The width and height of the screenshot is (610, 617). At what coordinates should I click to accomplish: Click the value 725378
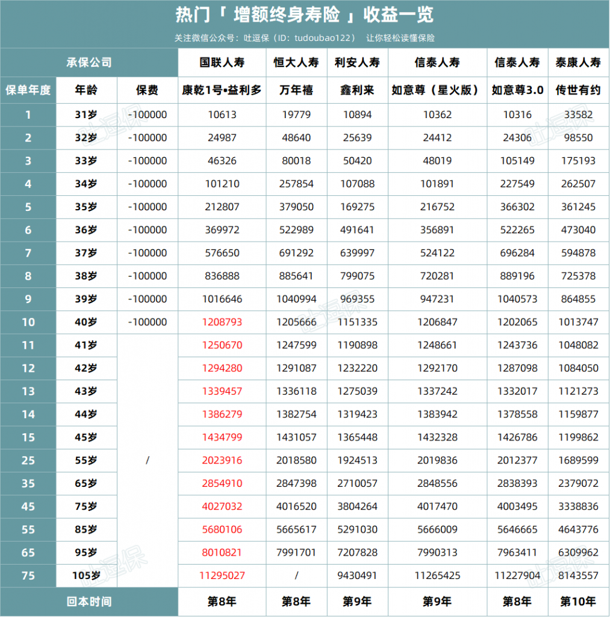578,276
